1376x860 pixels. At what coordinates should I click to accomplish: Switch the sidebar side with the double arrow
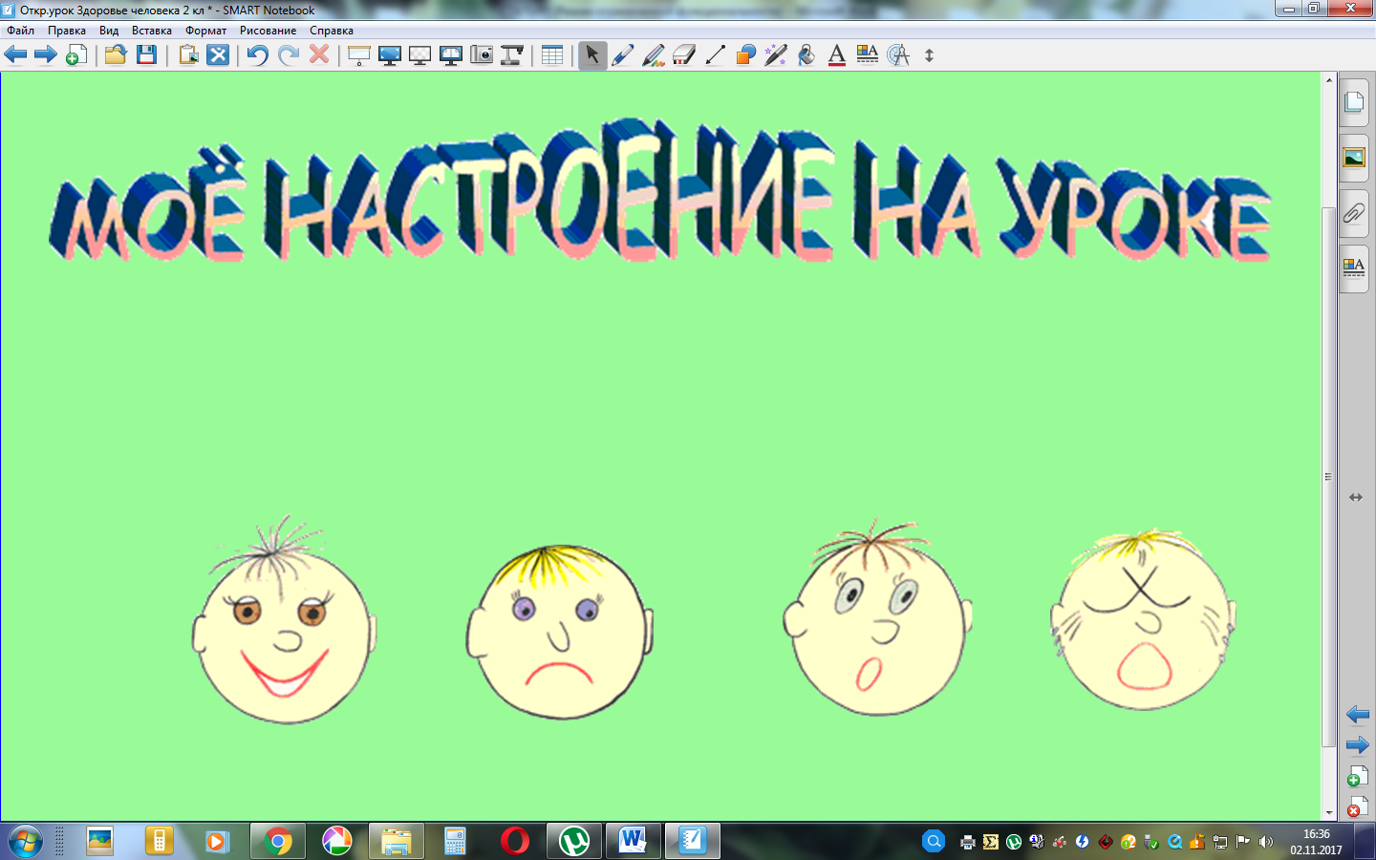[x=1355, y=497]
